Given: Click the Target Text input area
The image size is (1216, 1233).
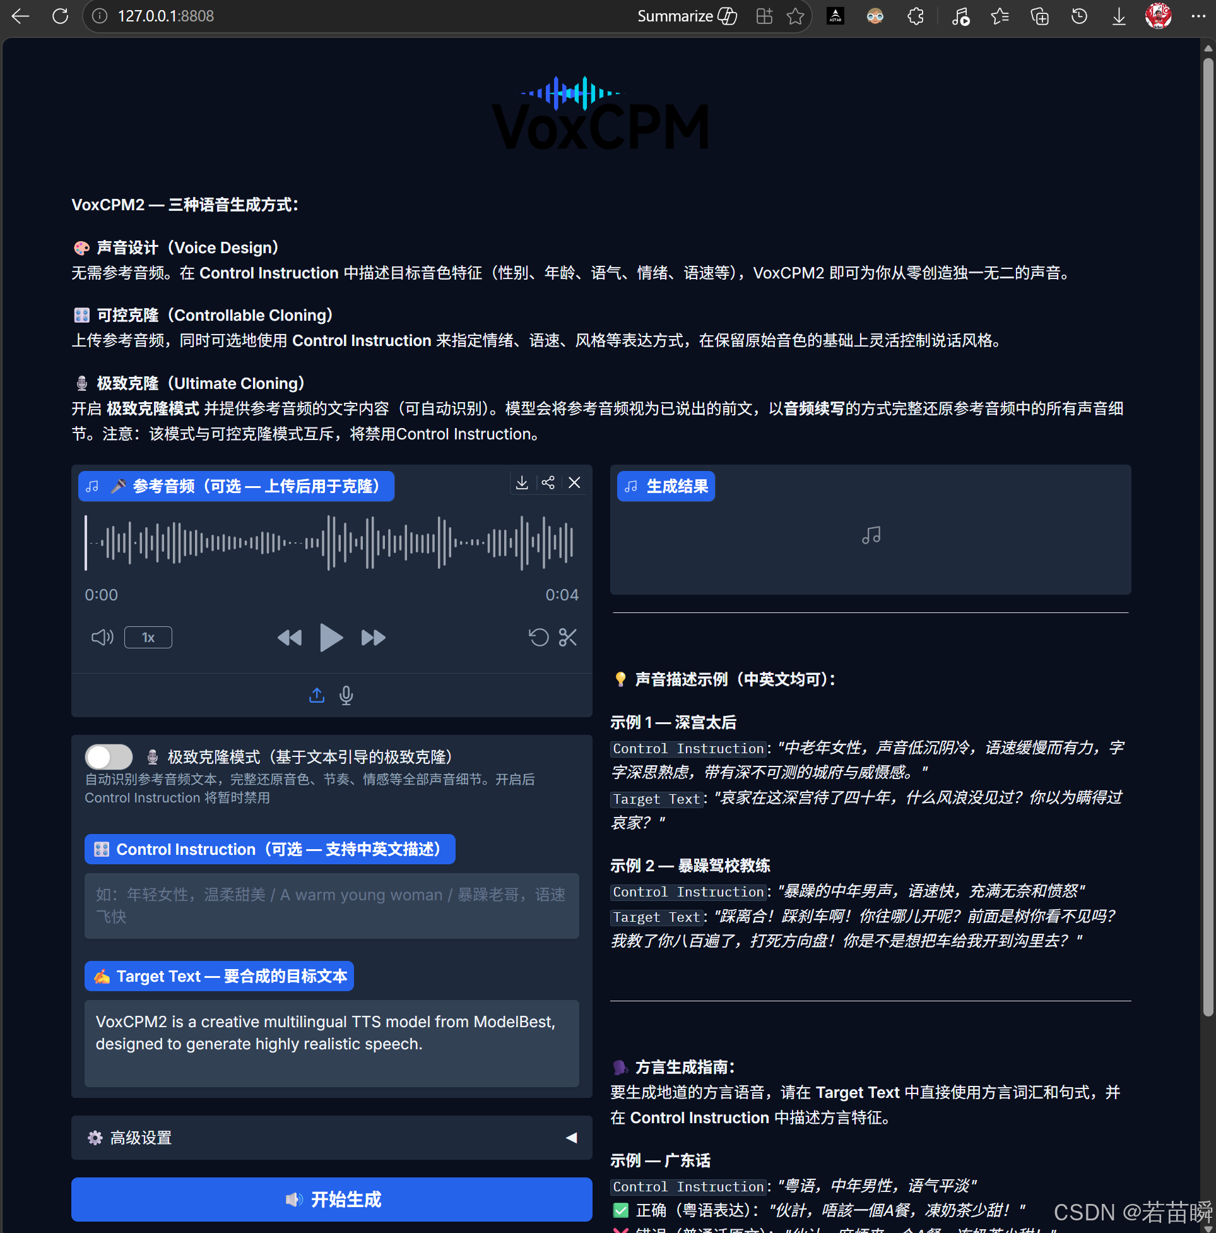Looking at the screenshot, I should pos(331,1043).
